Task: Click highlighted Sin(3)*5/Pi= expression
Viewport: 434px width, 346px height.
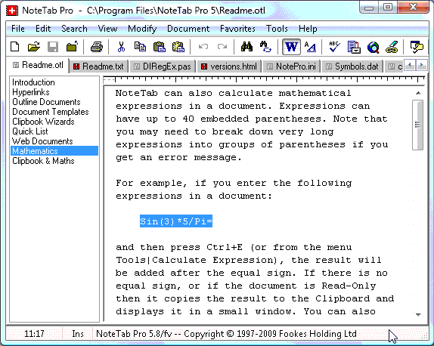Action: [176, 221]
